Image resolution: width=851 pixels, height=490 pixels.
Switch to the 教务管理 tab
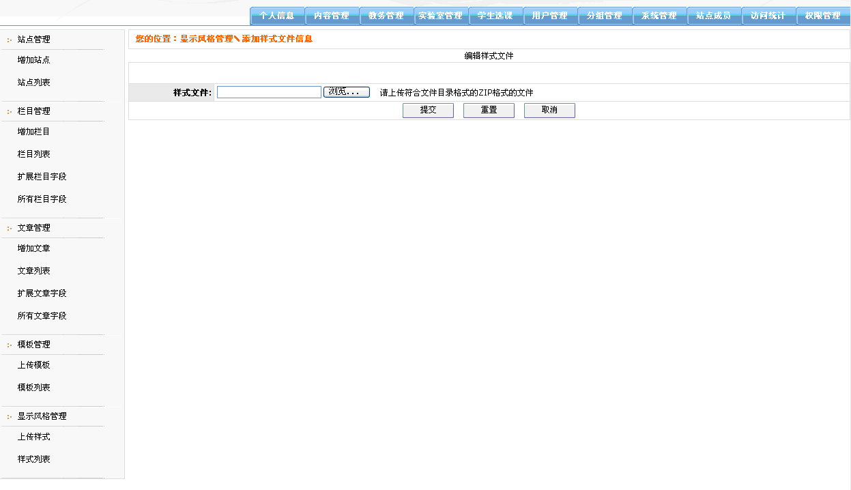click(x=386, y=16)
